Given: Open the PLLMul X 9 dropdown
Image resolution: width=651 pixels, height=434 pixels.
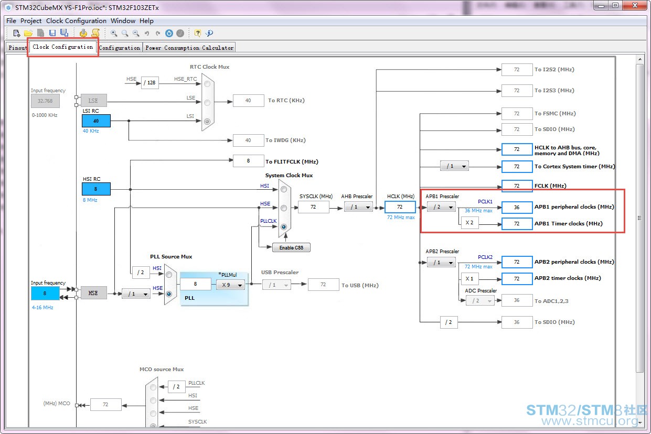Looking at the screenshot, I should click(x=230, y=285).
